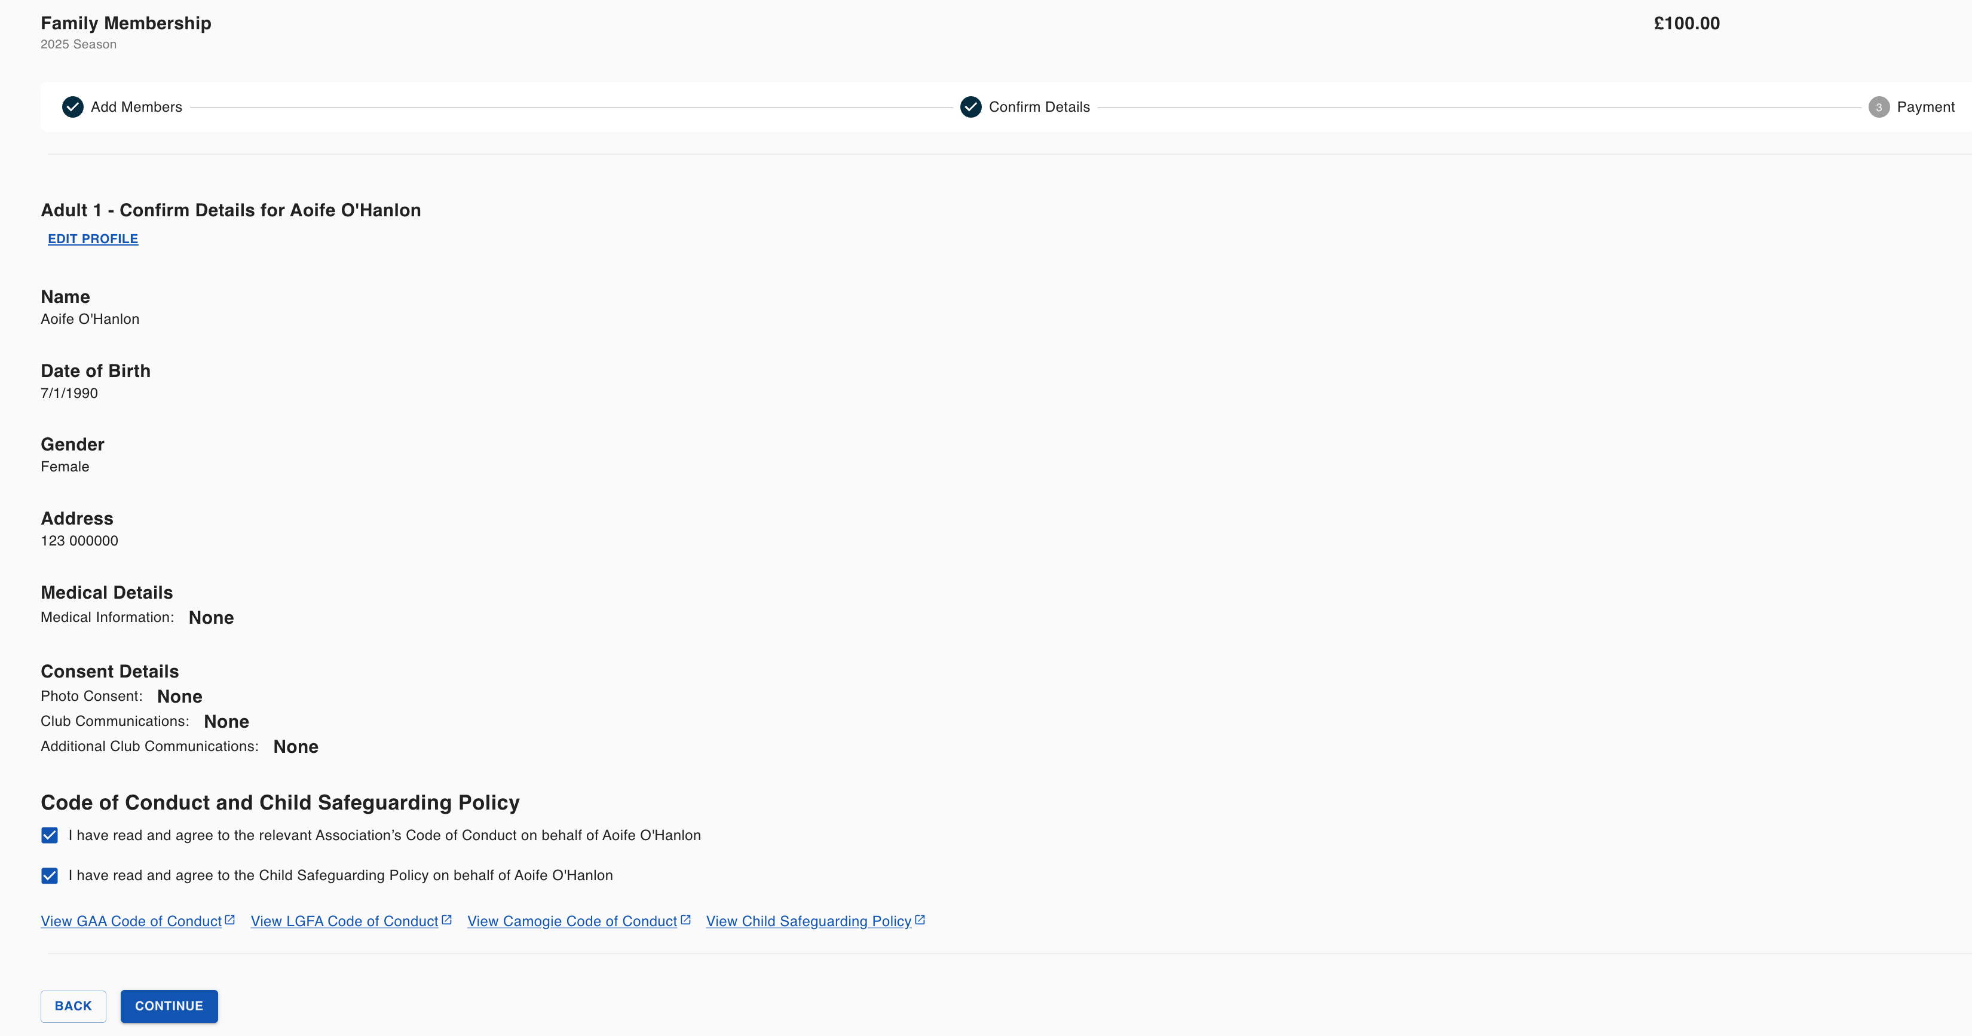Click the Confirm Details step checkmark icon
The image size is (1972, 1036).
pos(970,107)
